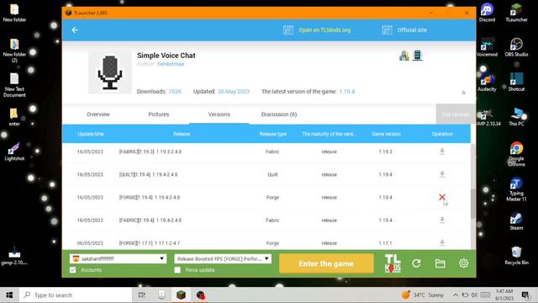
Task: Toggle the Accounts checkbox
Action: 73,270
